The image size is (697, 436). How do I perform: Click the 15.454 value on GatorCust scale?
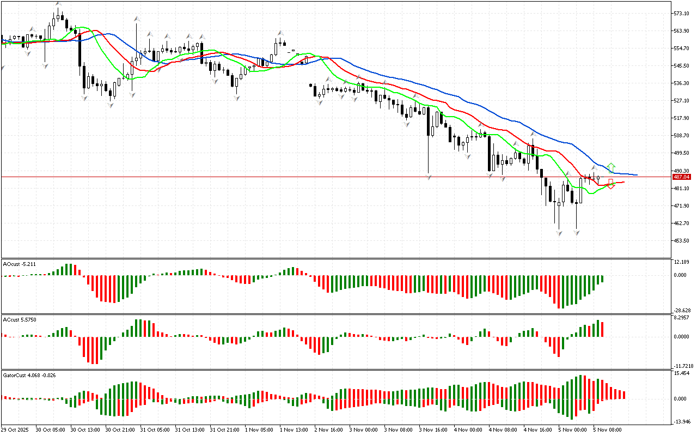[682, 373]
